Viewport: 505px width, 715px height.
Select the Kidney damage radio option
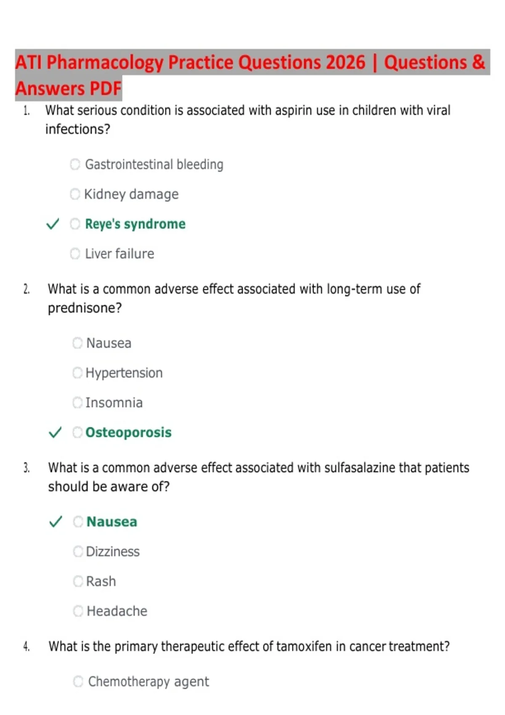coord(75,194)
